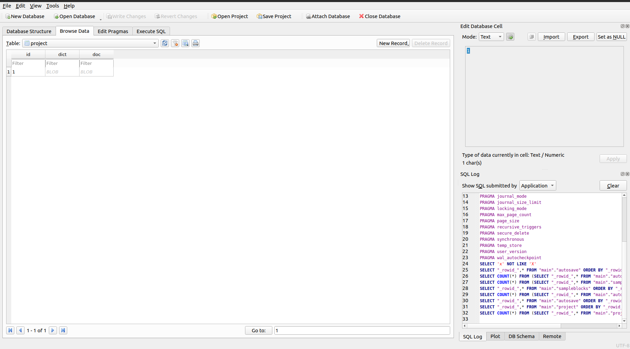Click the Import button
Screen dimensions: 630x349
coord(552,37)
